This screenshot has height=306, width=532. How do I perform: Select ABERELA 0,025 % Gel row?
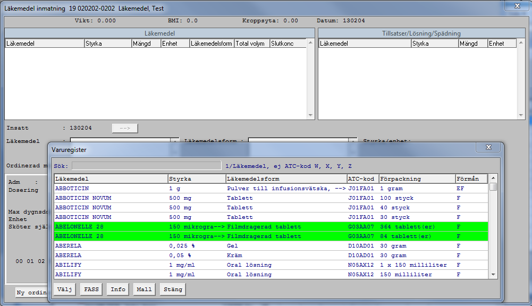(271, 245)
